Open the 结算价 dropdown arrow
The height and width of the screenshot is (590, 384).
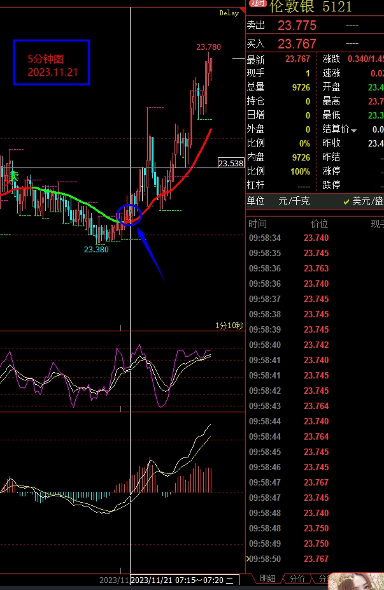pos(353,131)
